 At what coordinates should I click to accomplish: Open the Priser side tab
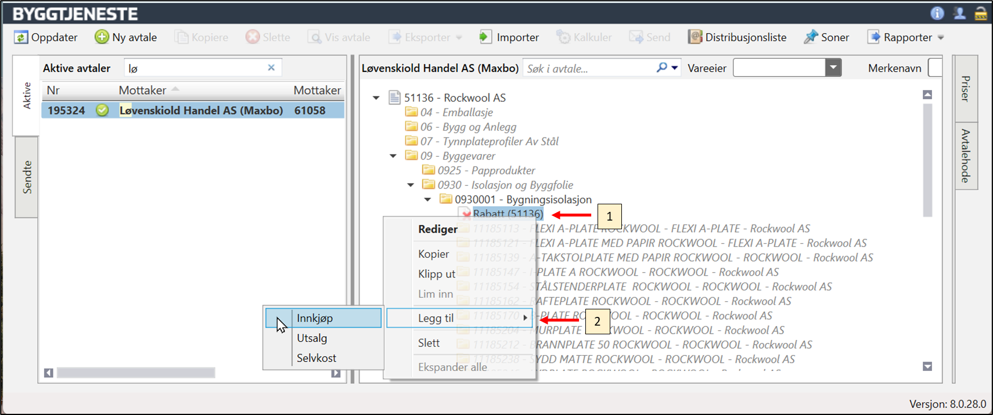point(965,88)
